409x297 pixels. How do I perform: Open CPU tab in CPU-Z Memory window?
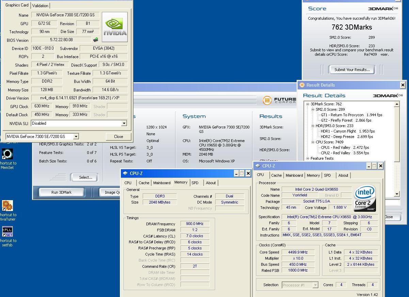coord(128,183)
